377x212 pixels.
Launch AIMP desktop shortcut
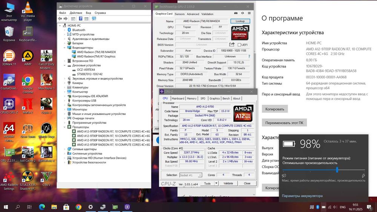[x=28, y=58]
